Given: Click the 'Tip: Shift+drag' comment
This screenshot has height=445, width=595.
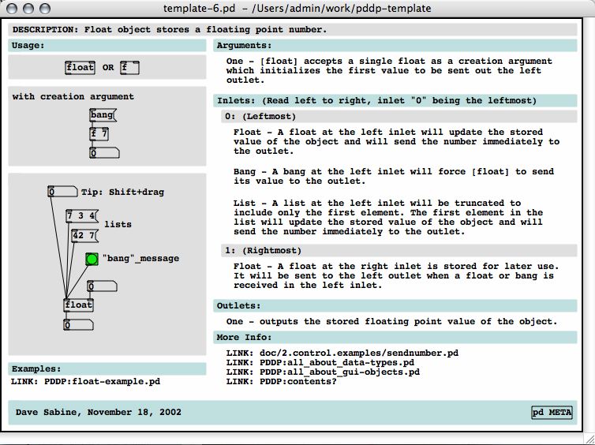Looking at the screenshot, I should [122, 192].
